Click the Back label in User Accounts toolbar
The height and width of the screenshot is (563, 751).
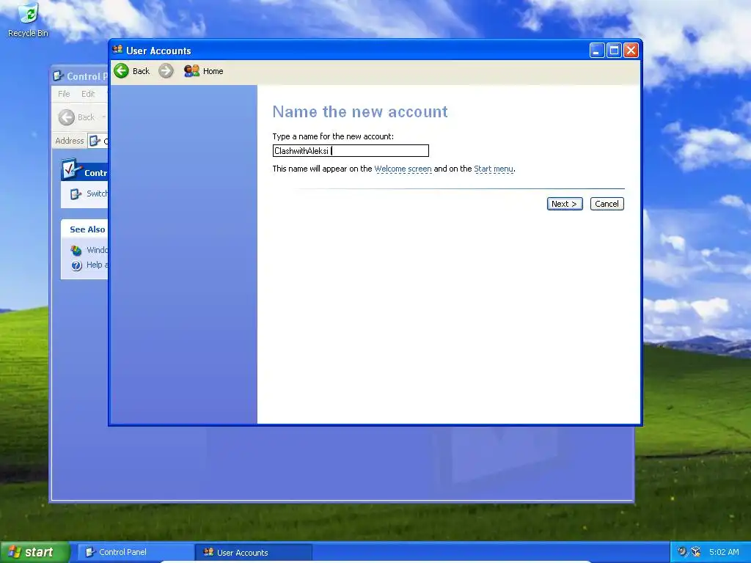141,71
